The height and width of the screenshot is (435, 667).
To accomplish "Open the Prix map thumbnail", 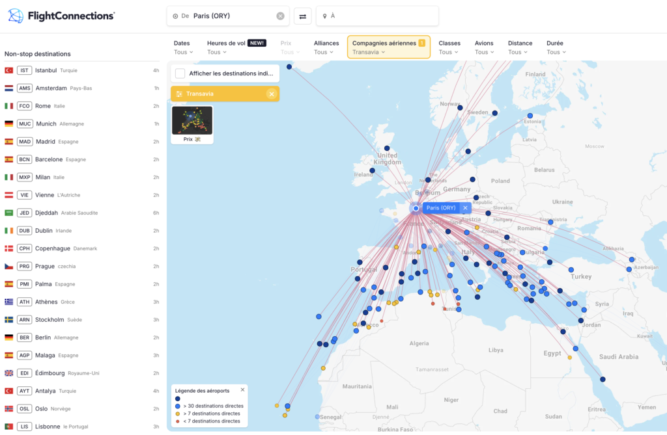I will (192, 125).
